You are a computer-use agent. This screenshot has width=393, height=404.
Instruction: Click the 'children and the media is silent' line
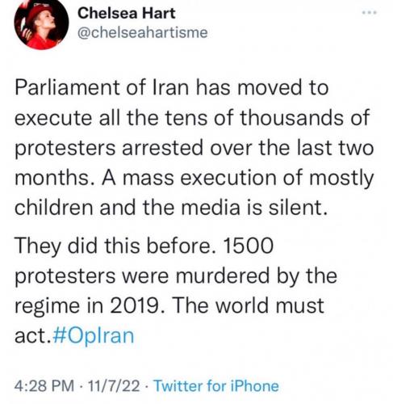click(x=172, y=208)
